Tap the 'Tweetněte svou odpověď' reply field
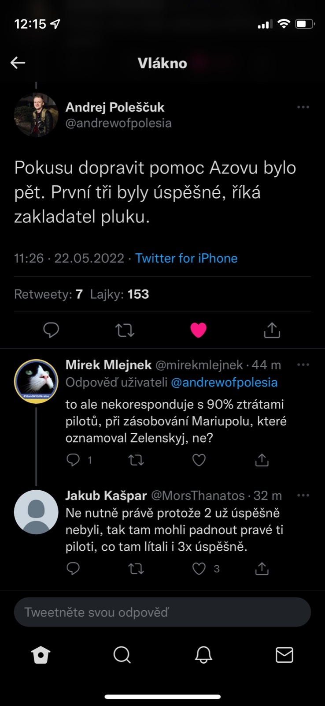325x706 pixels. click(x=162, y=612)
